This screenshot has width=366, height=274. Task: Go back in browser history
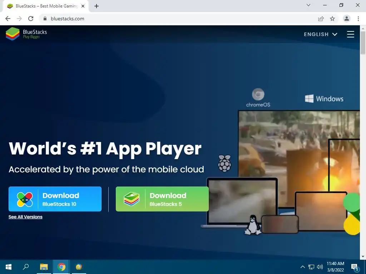pyautogui.click(x=8, y=19)
